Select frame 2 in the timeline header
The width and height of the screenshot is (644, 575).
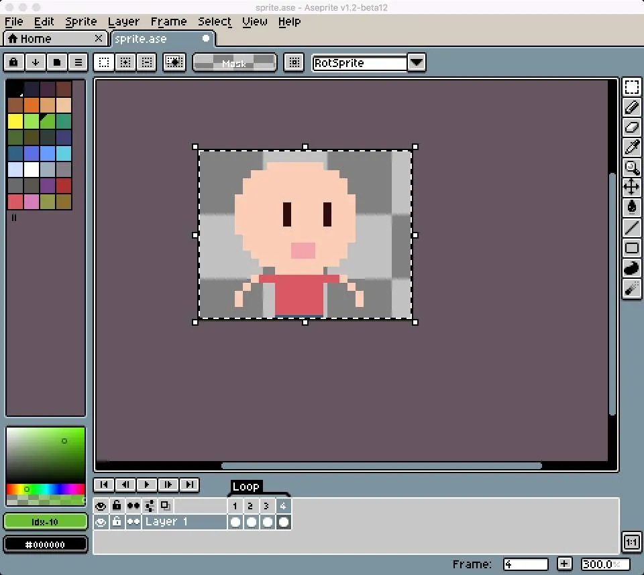[250, 506]
